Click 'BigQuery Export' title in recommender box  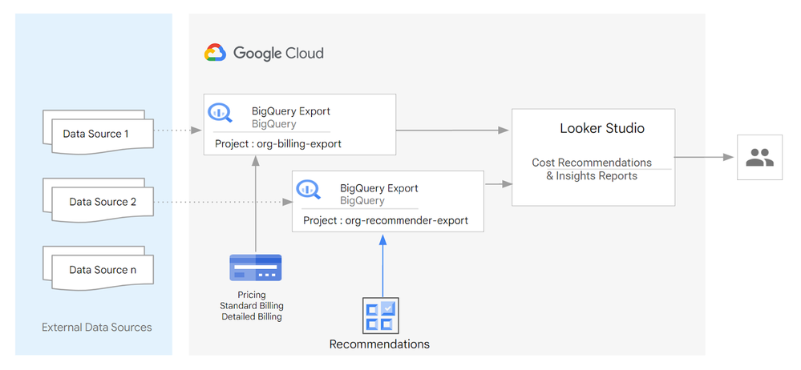379,188
